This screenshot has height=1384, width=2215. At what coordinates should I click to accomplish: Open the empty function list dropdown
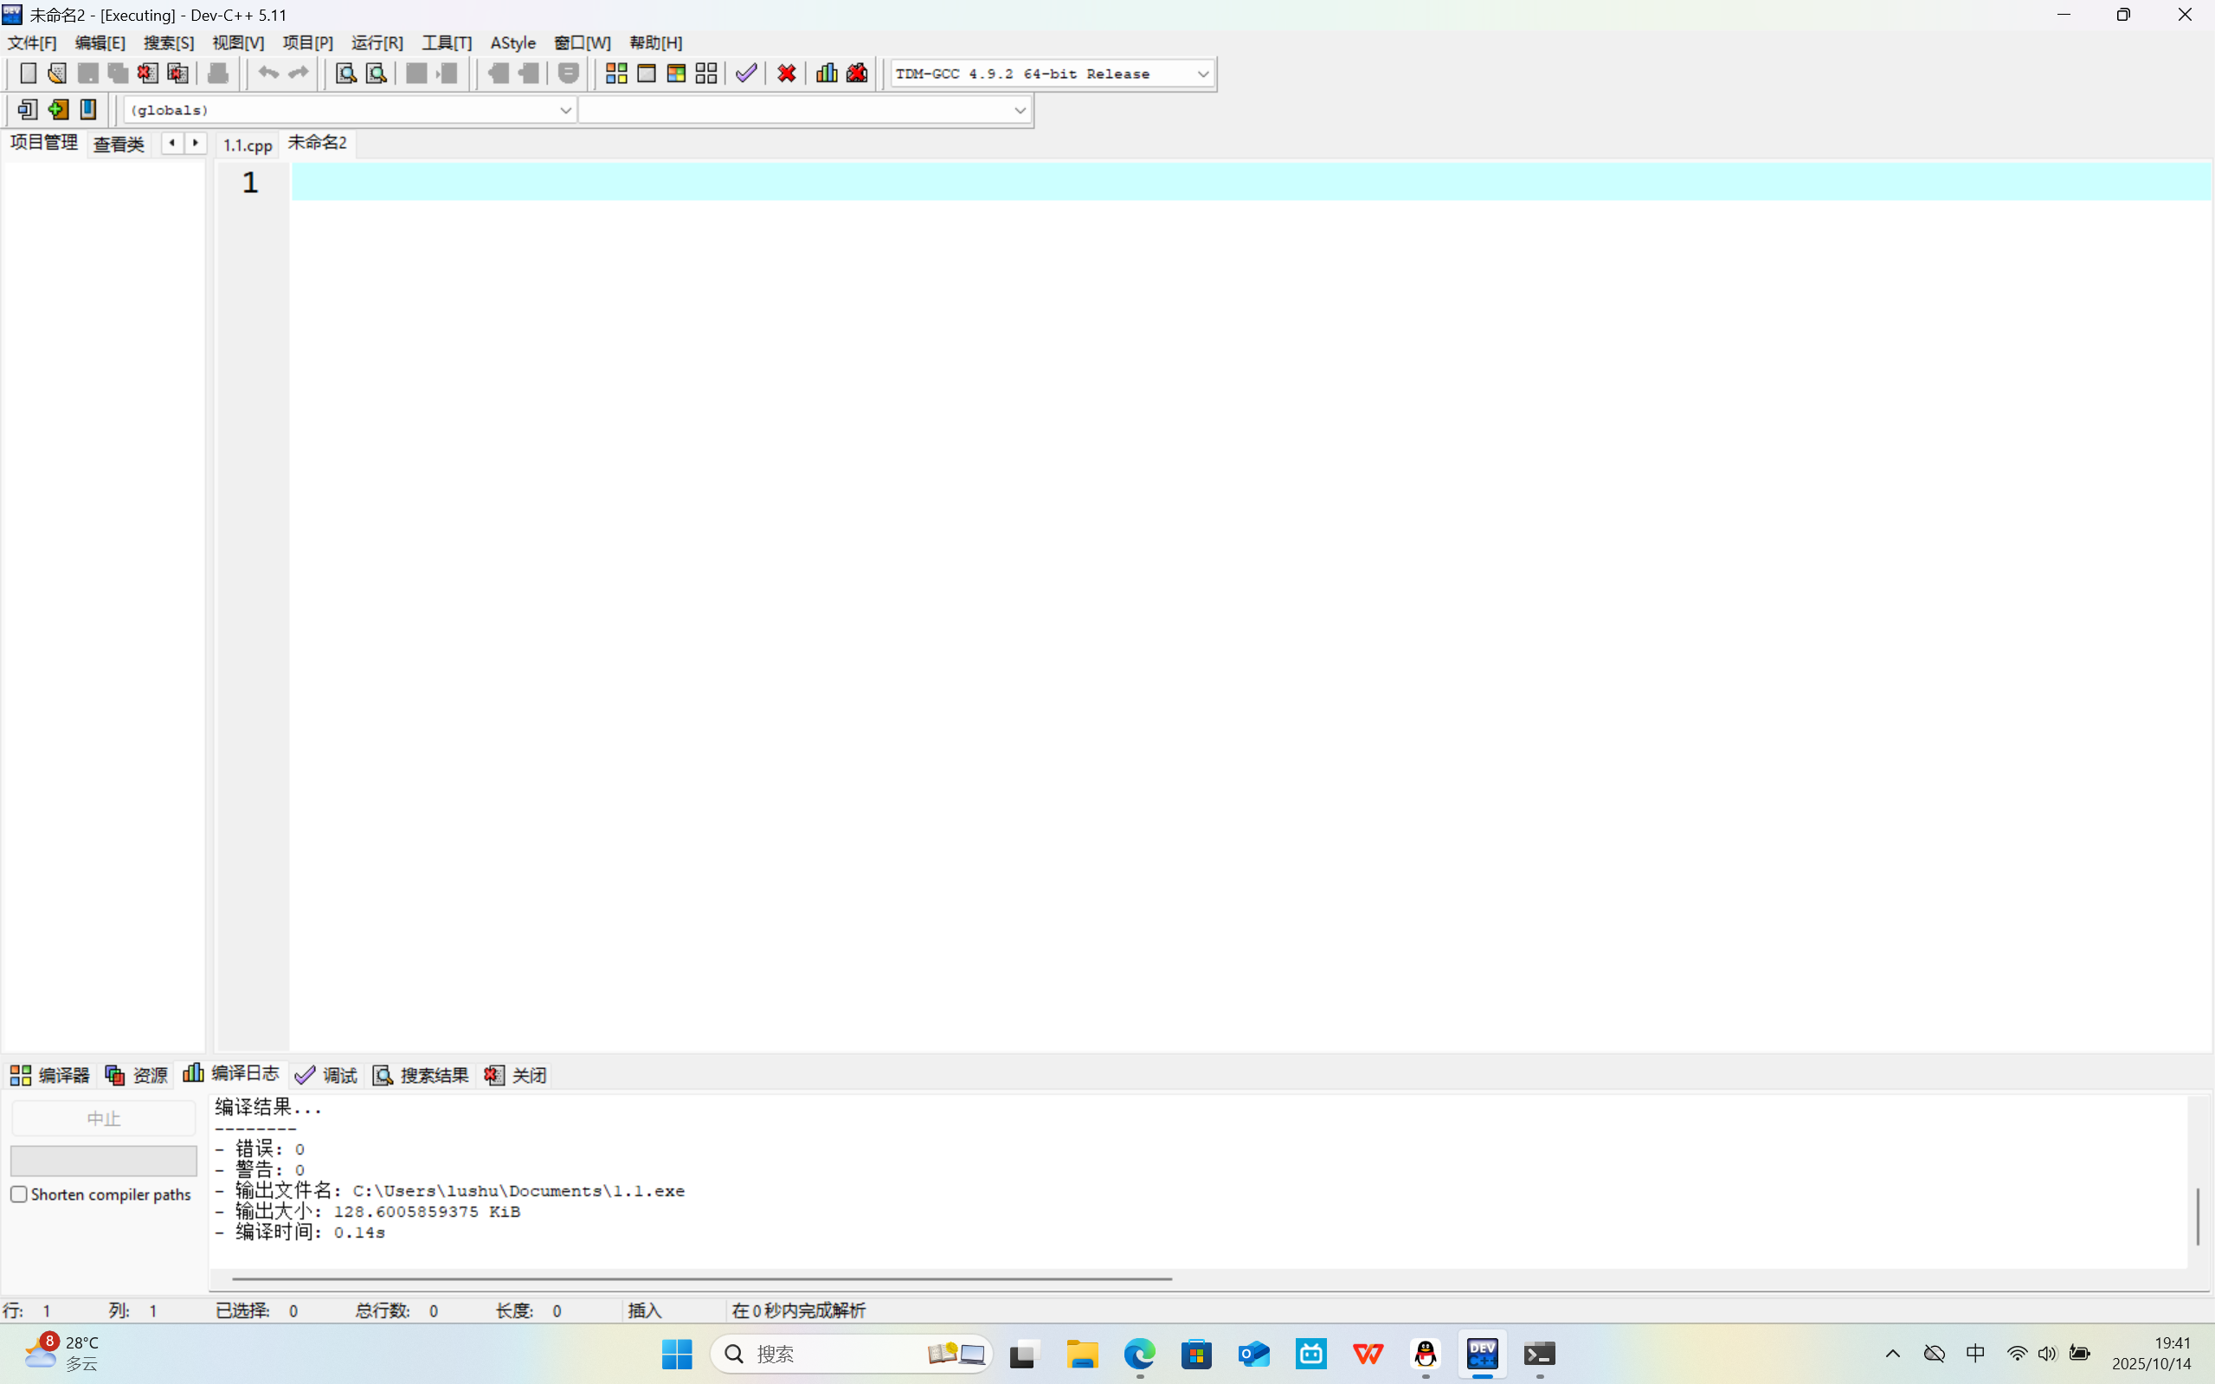pyautogui.click(x=1019, y=111)
